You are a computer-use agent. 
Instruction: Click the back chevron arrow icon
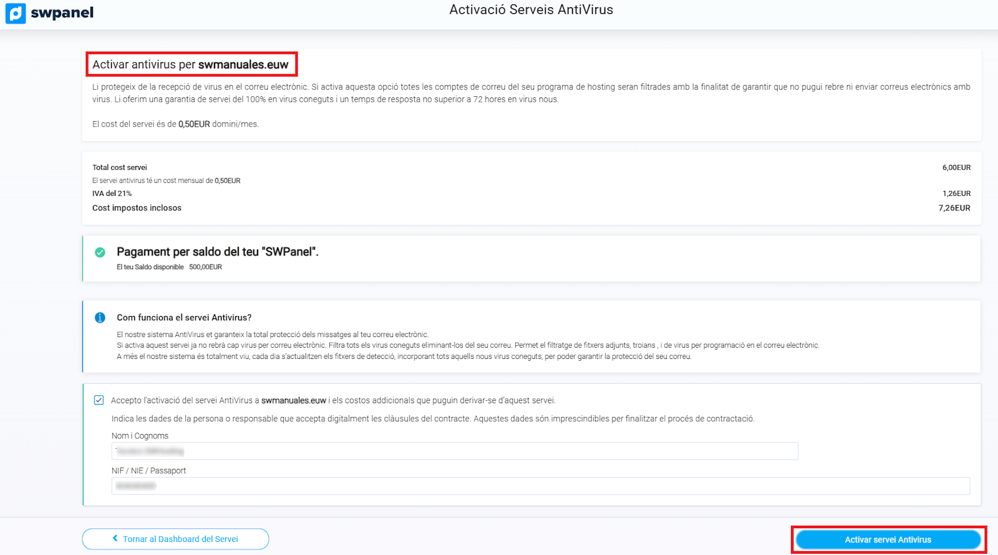[115, 538]
